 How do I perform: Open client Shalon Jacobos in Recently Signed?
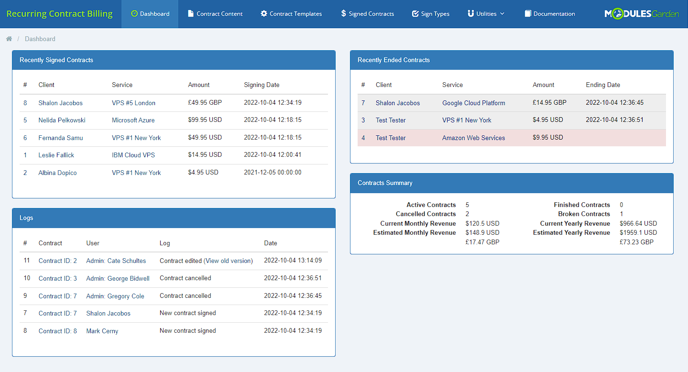pyautogui.click(x=60, y=103)
